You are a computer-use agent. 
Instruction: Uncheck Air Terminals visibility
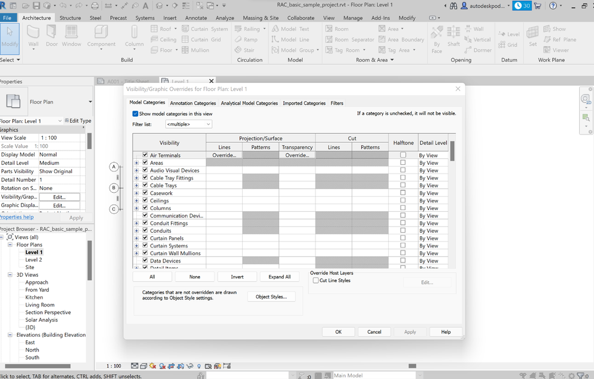(145, 155)
